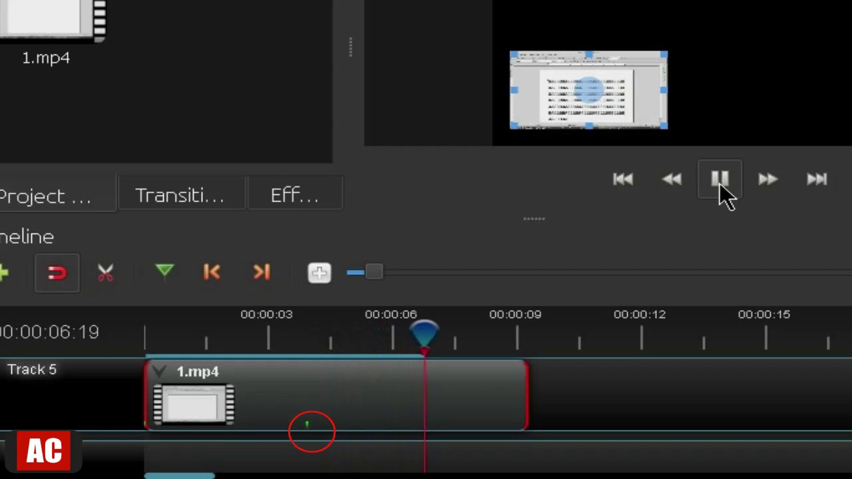The image size is (852, 479).
Task: Jump to end of video preview
Action: [x=817, y=179]
